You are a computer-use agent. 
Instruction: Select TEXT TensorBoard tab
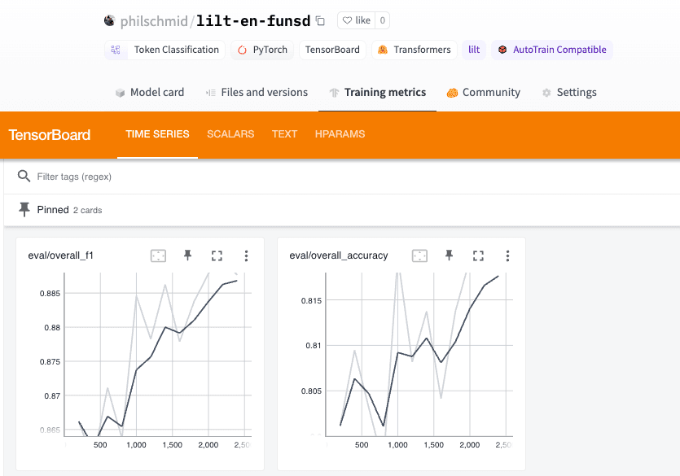pos(284,134)
